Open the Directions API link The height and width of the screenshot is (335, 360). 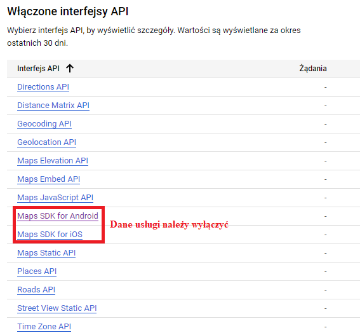tap(43, 87)
